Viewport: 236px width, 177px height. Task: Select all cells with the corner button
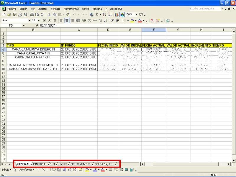(3, 30)
